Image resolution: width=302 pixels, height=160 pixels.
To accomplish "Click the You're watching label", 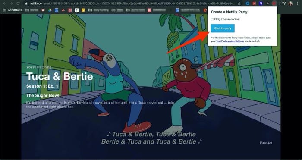I will [x=39, y=67].
